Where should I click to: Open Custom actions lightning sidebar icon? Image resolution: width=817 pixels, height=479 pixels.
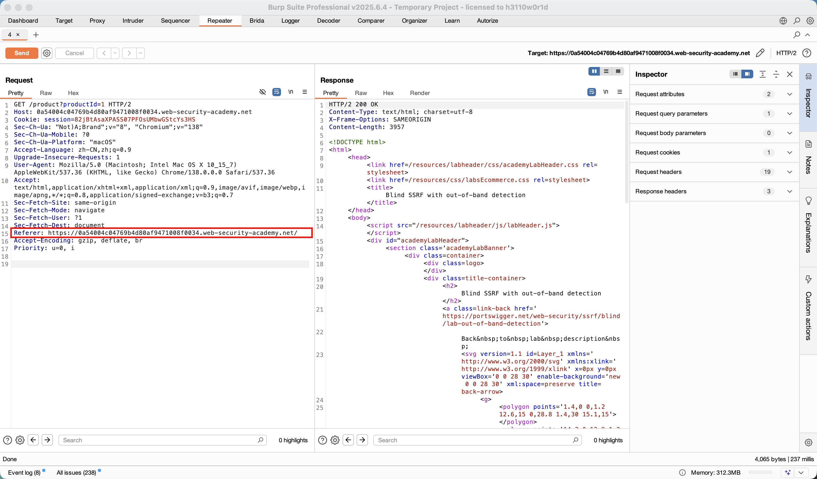click(808, 279)
